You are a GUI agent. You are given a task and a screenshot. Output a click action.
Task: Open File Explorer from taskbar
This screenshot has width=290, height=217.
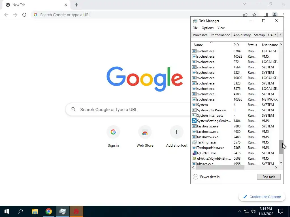(x=35, y=211)
